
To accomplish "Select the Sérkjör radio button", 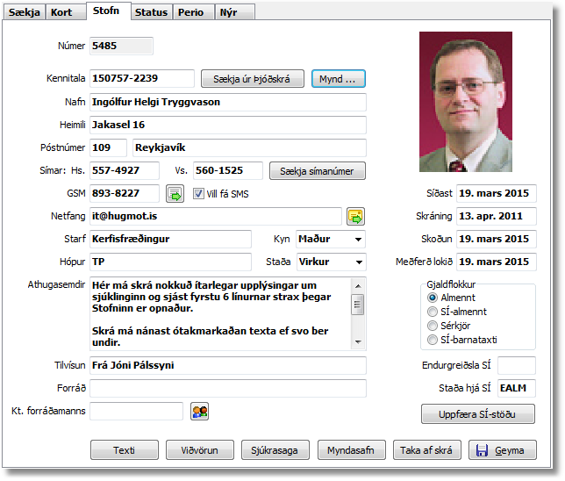I will click(x=433, y=326).
